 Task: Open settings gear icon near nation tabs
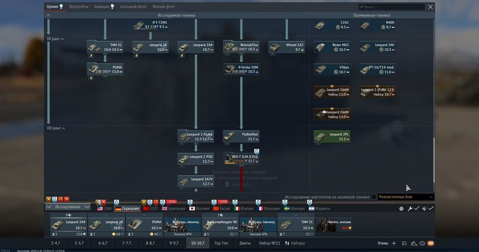(401, 208)
